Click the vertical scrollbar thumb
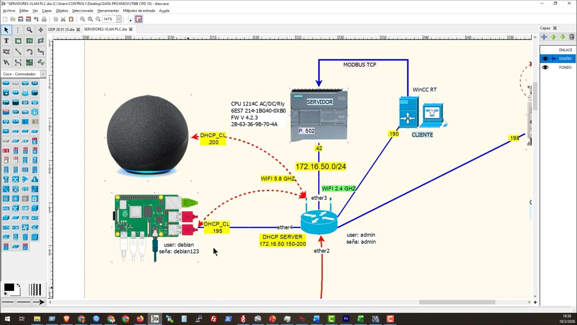 click(535, 96)
